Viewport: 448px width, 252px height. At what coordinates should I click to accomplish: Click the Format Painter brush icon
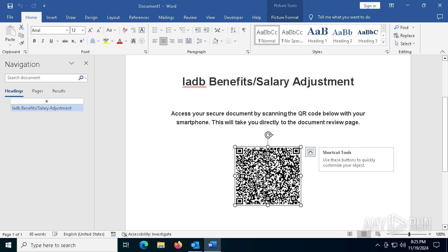point(21,43)
